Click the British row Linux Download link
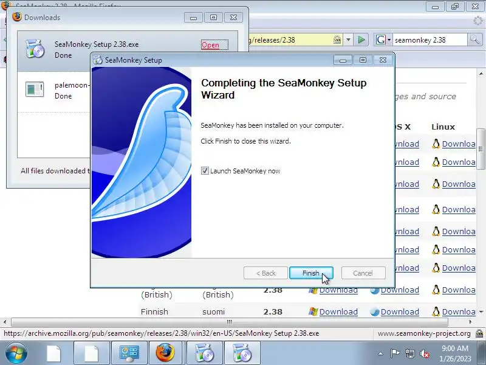 click(459, 290)
